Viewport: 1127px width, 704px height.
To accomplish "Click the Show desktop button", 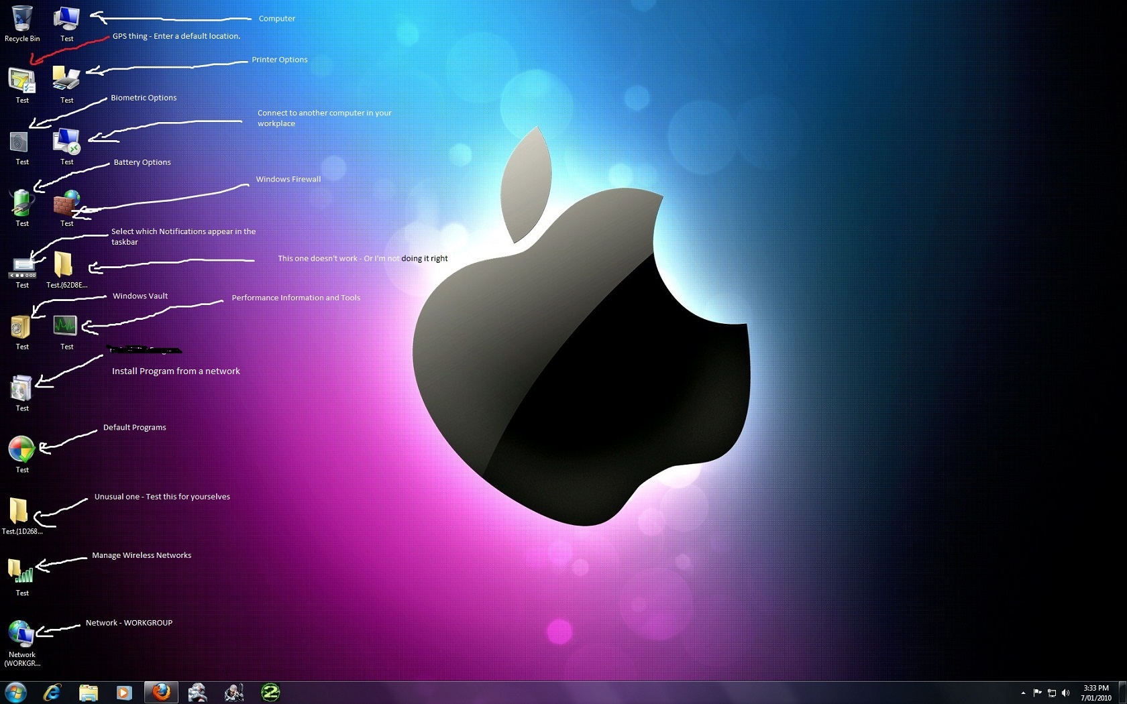I will [1122, 693].
